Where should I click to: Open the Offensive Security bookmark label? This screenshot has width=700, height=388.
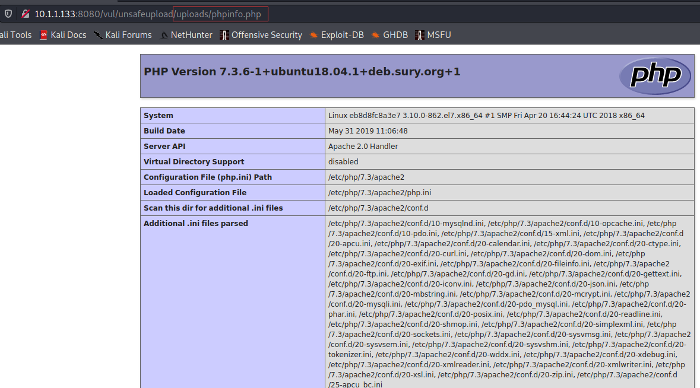[267, 35]
